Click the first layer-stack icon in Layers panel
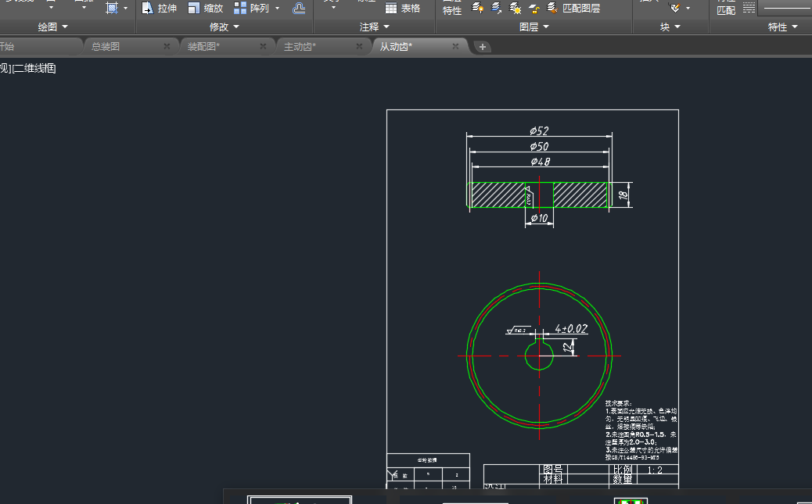The height and width of the screenshot is (504, 812). click(x=478, y=8)
